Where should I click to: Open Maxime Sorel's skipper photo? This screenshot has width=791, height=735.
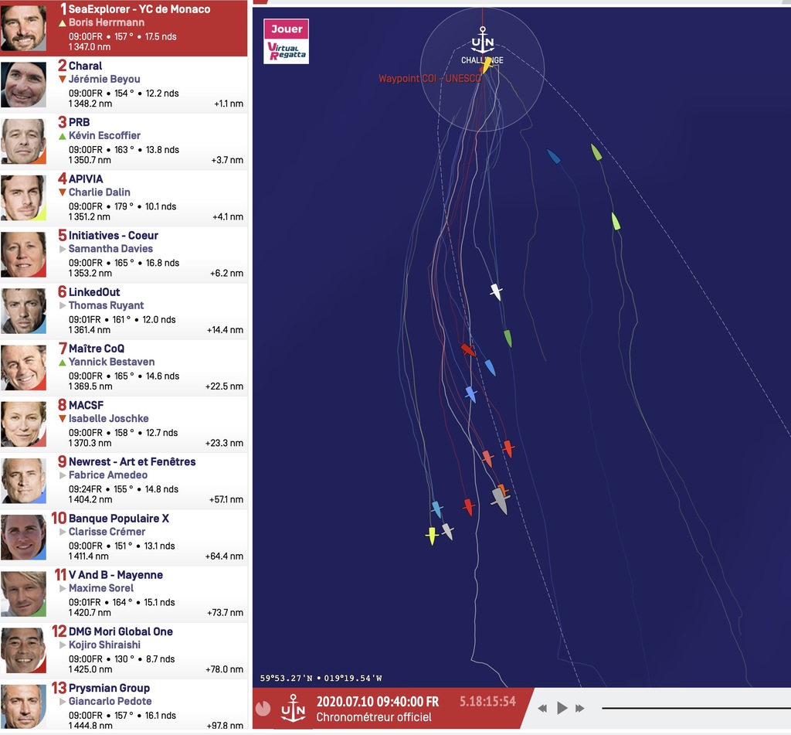tap(24, 593)
